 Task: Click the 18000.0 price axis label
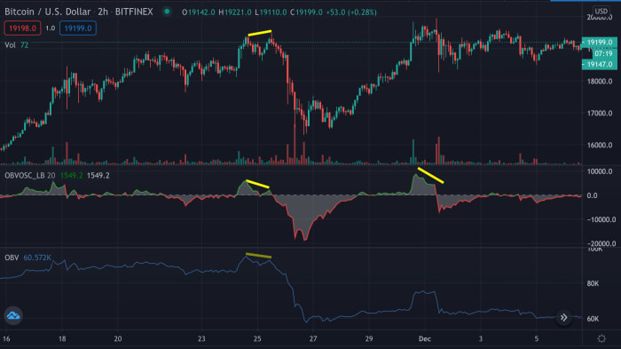600,82
